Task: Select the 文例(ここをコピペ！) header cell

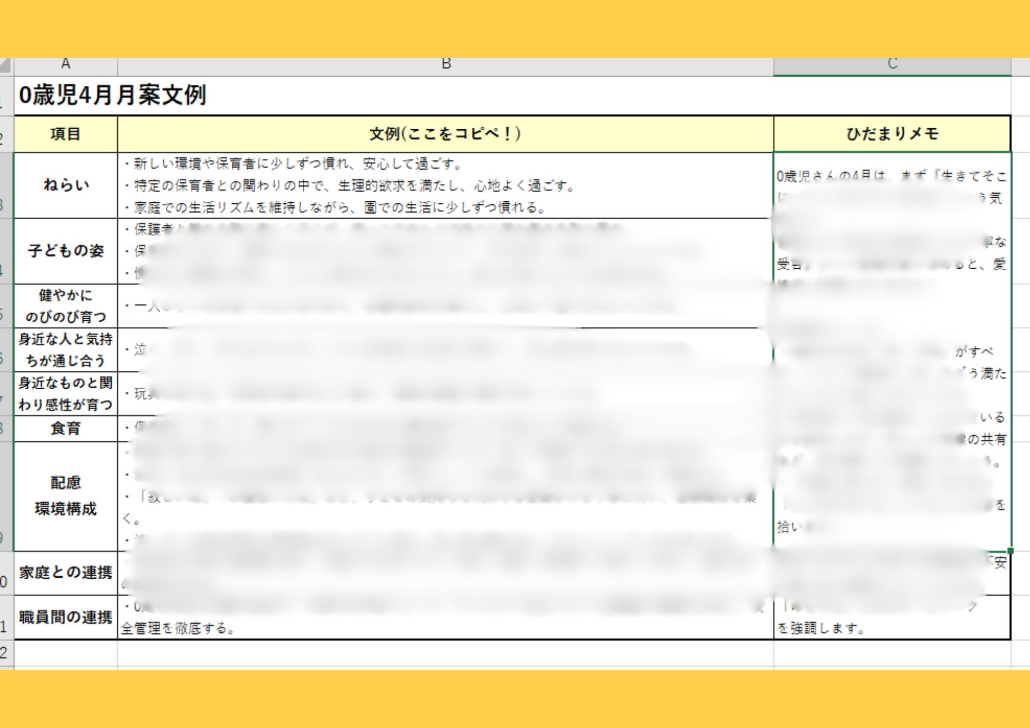Action: point(445,134)
